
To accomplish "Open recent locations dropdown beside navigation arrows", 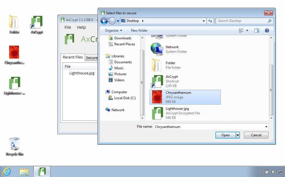I will 118,21.
